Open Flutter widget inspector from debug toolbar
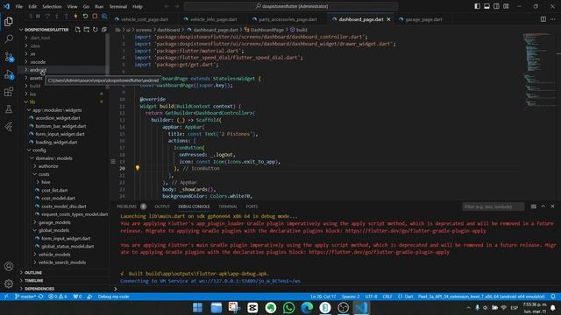The height and width of the screenshot is (315, 561). click(x=104, y=17)
